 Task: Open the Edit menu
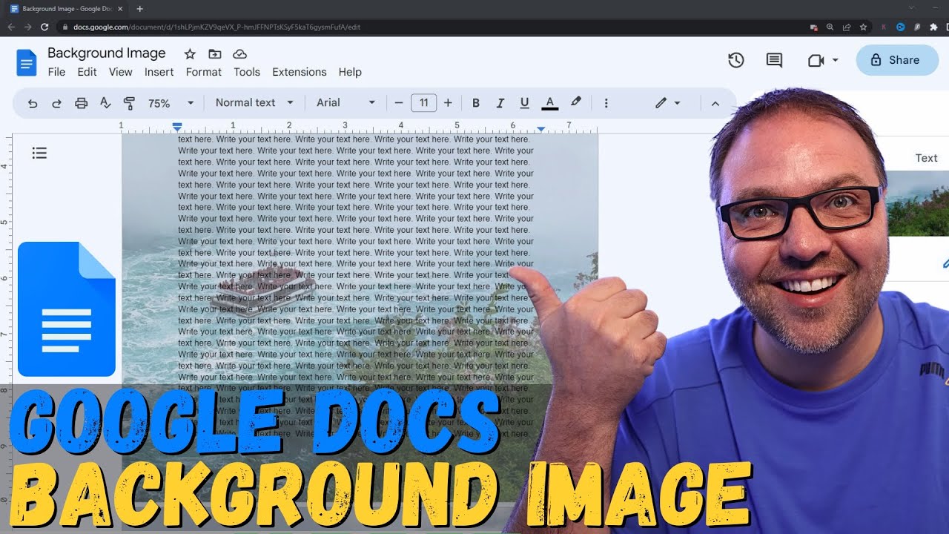[x=87, y=72]
